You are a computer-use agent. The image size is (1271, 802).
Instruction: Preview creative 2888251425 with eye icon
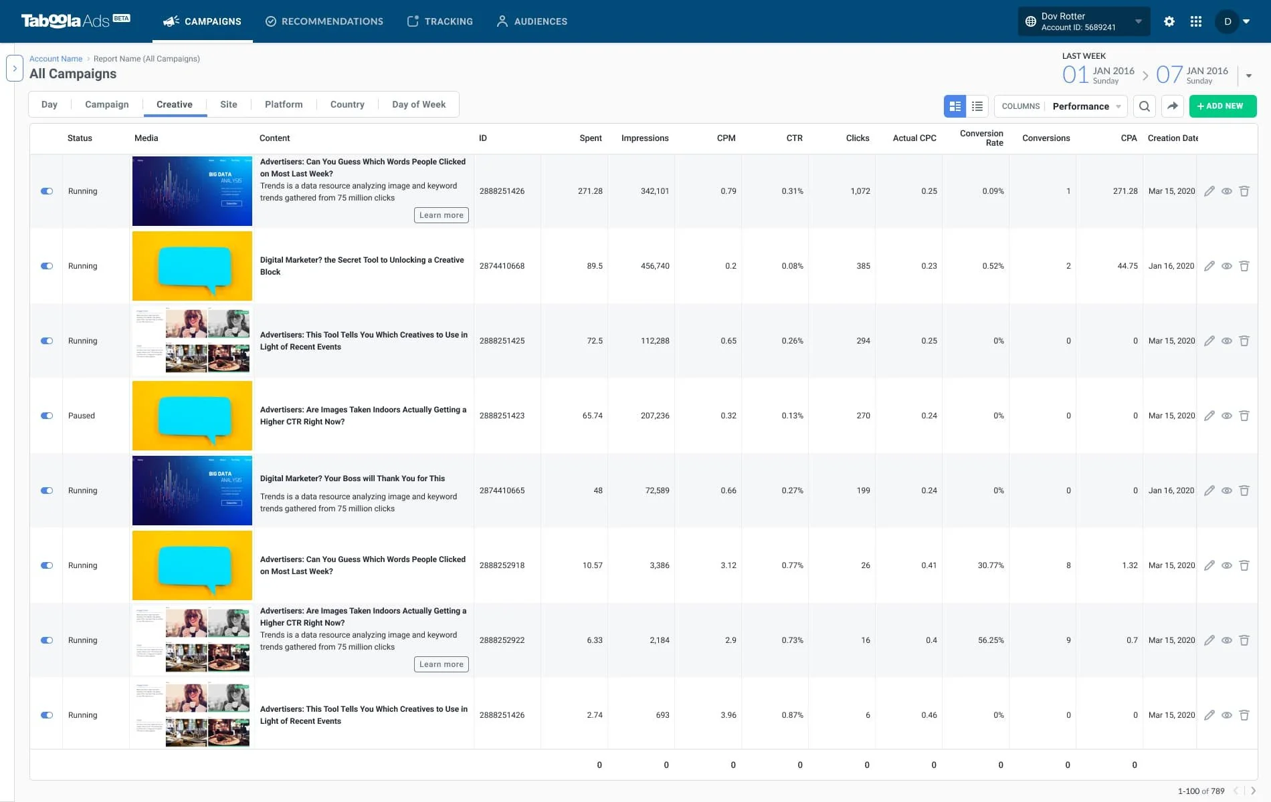[1227, 341]
